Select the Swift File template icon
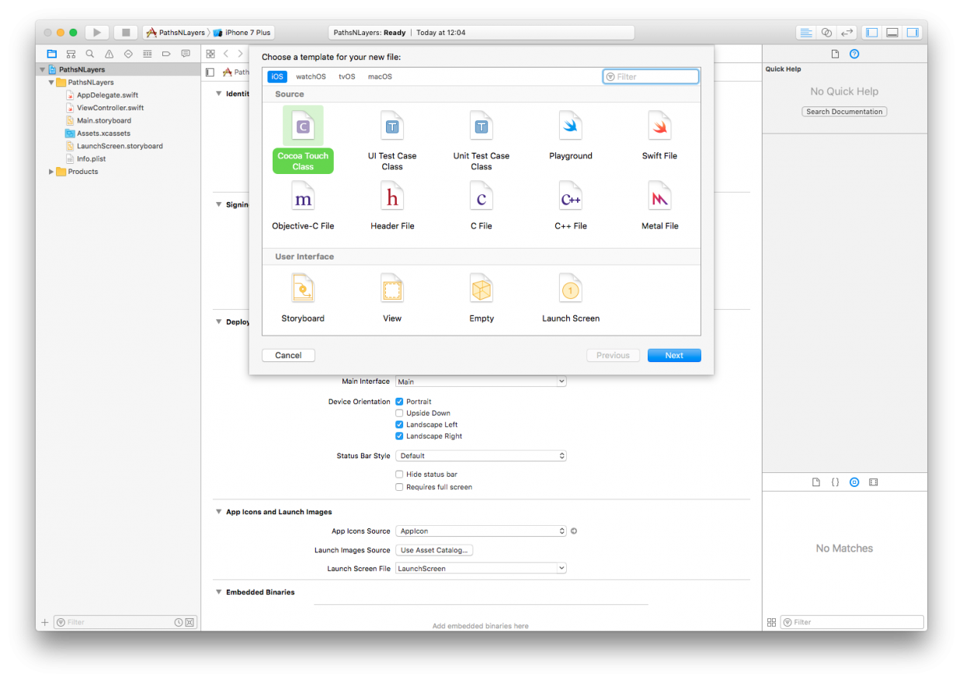Viewport: 963px width, 682px height. [659, 127]
